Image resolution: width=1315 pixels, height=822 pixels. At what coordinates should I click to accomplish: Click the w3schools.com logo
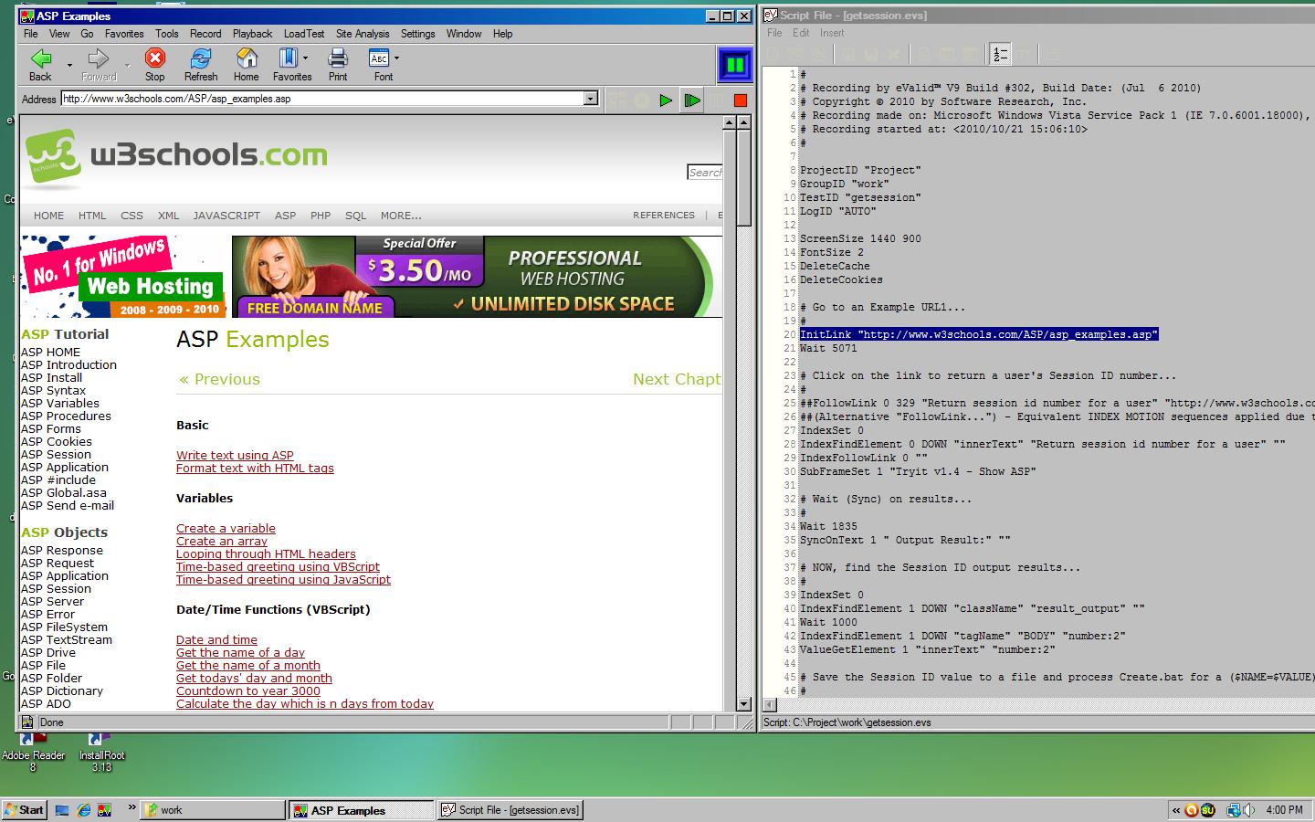coord(176,157)
